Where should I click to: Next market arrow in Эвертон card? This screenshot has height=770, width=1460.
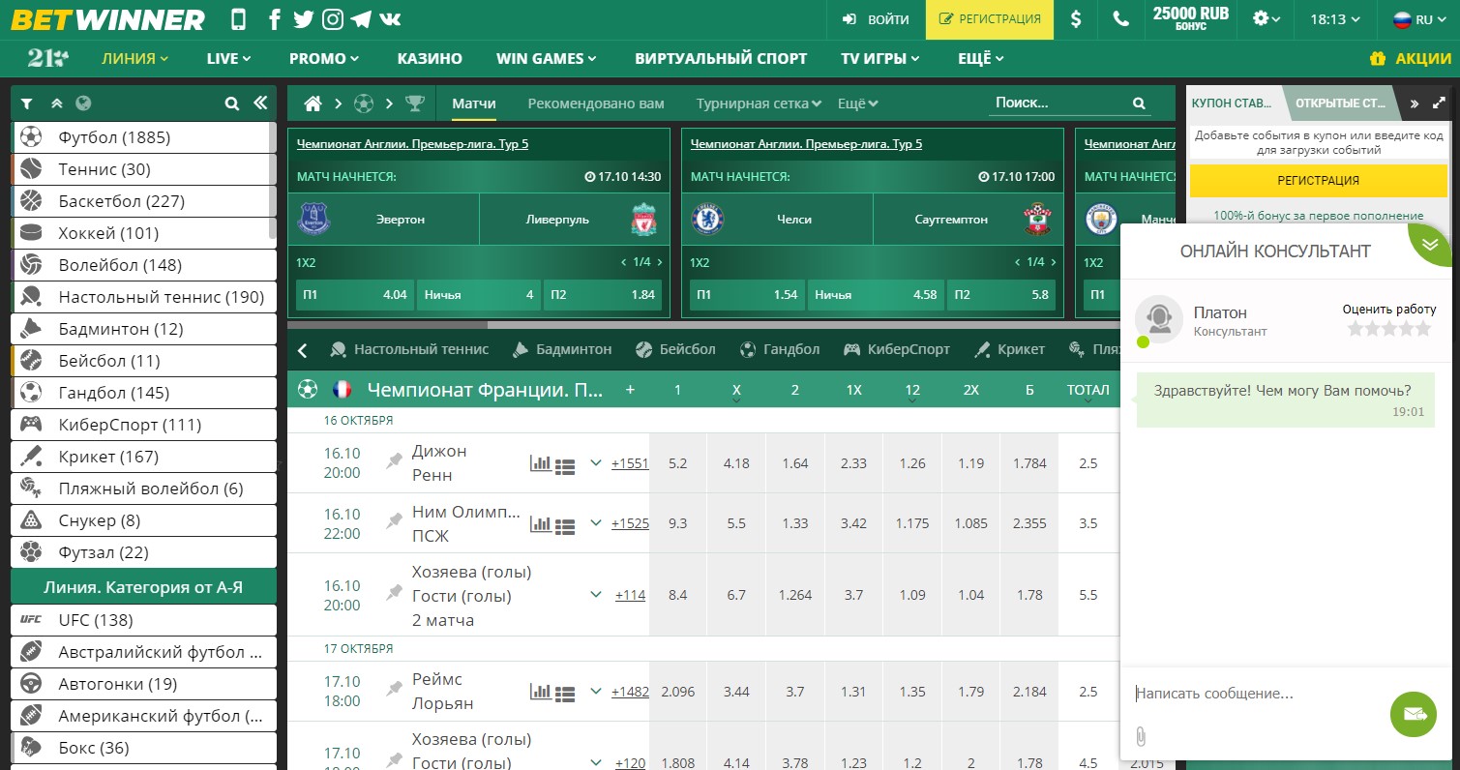pos(660,262)
